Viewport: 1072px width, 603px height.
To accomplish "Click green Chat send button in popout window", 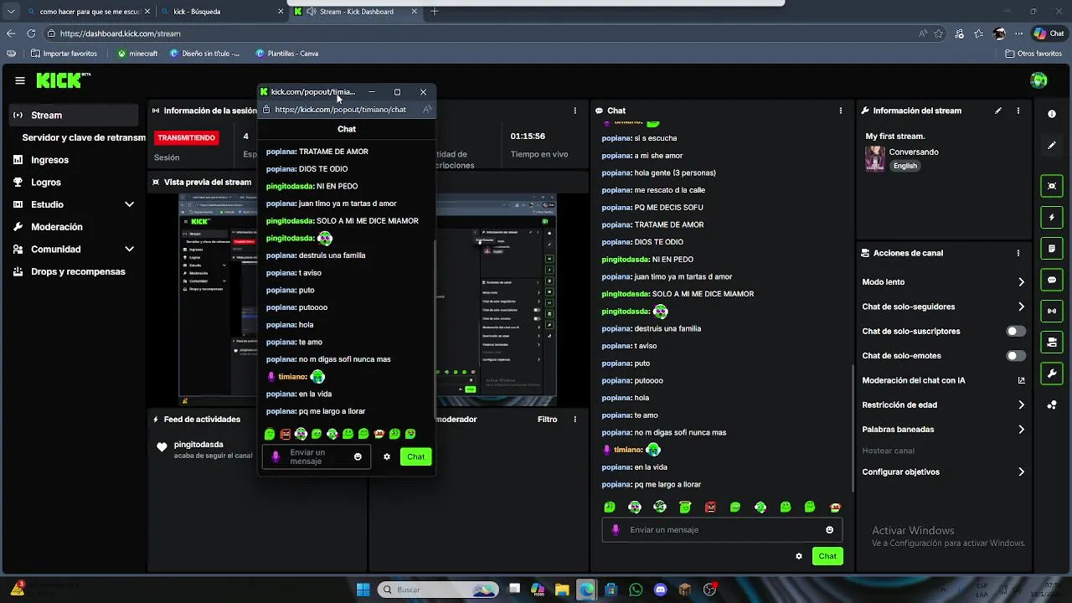I will 415,456.
